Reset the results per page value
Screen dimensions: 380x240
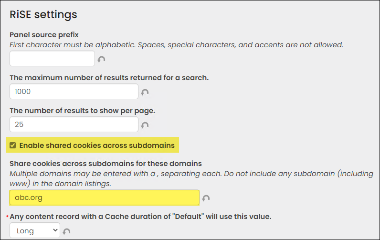[x=145, y=125]
